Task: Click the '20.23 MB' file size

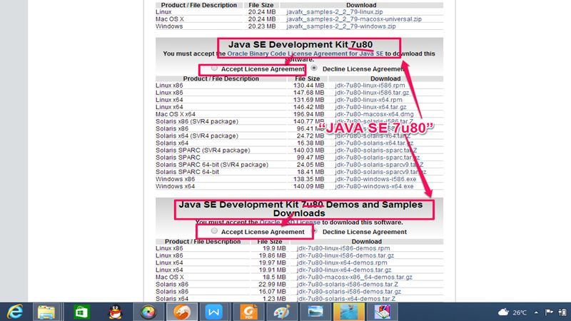Action: click(262, 26)
